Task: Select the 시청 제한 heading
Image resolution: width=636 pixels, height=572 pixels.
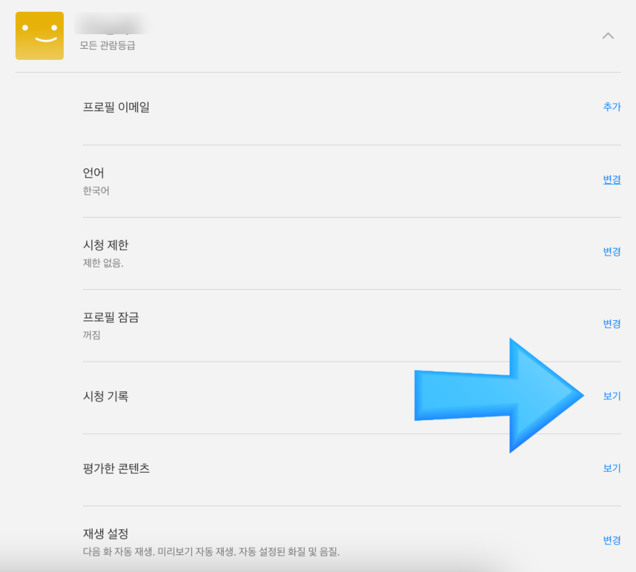Action: [105, 245]
